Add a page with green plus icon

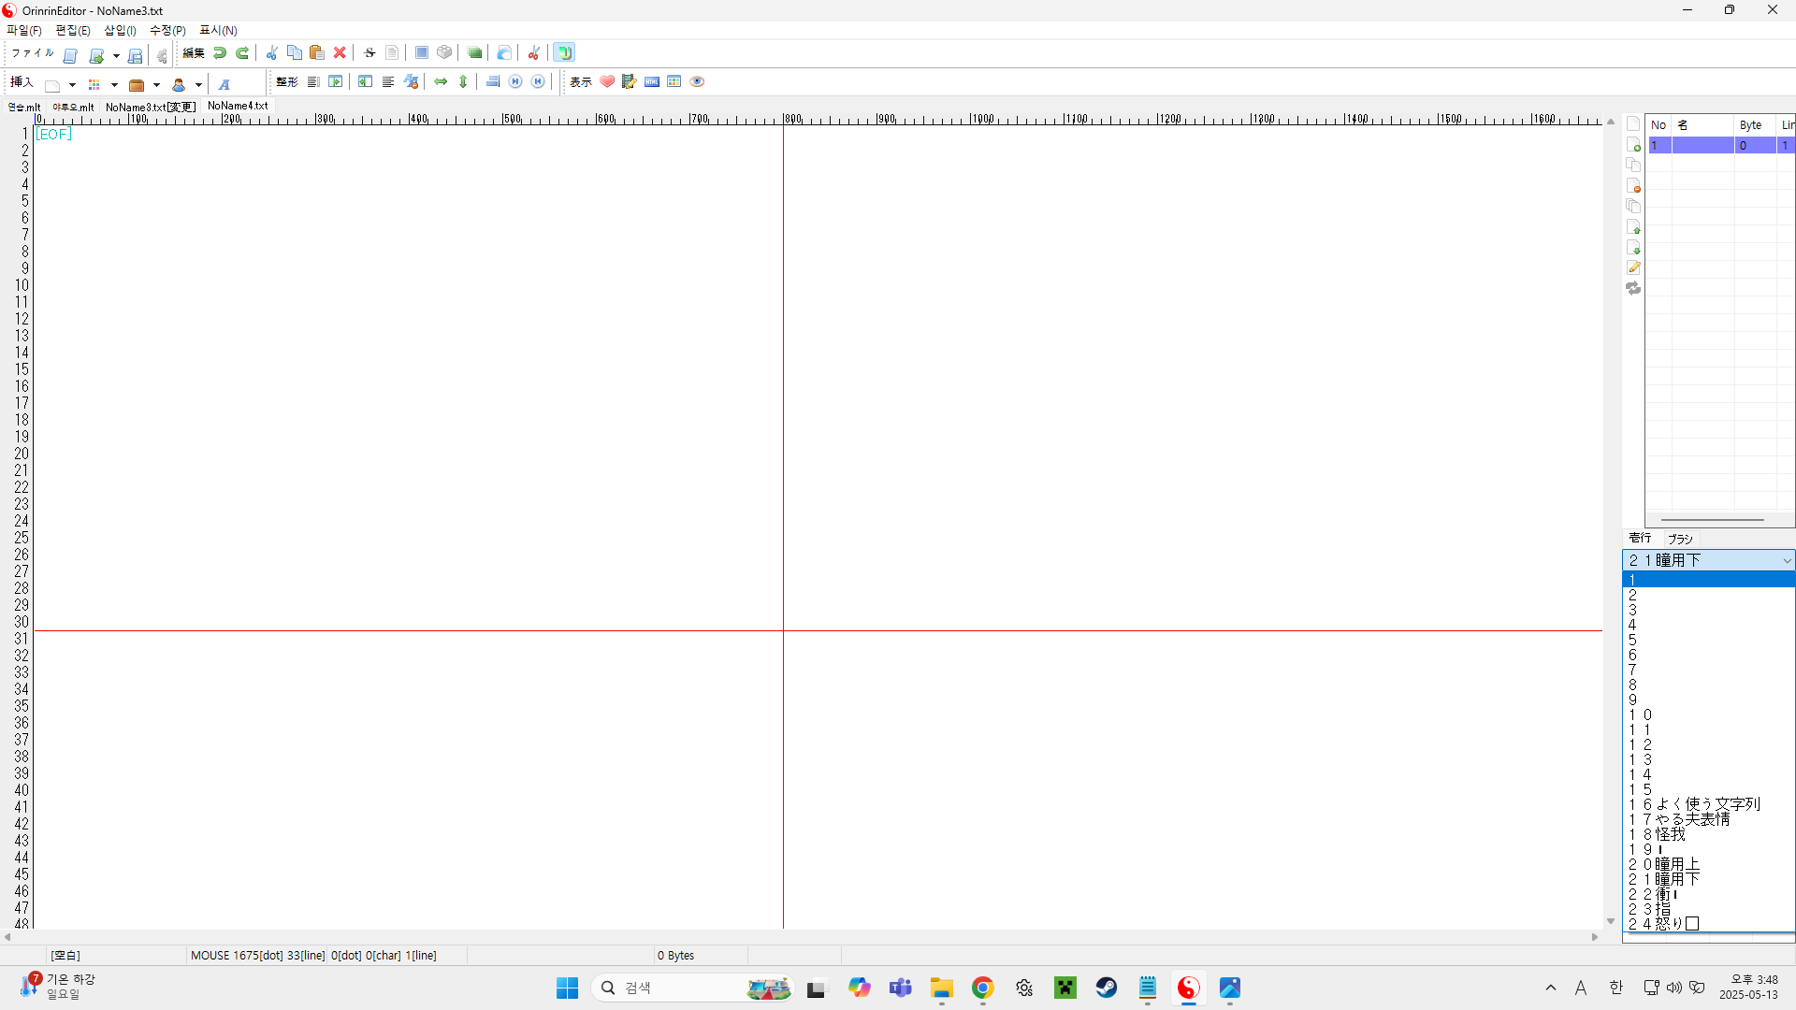[1633, 145]
